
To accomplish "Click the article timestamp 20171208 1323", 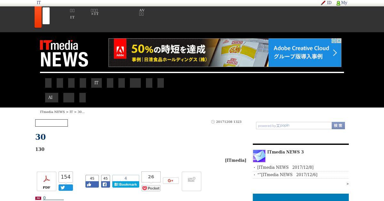I will pos(229,122).
